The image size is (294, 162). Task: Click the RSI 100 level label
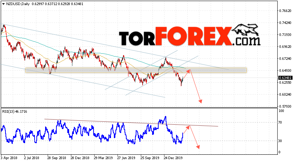[281, 111]
